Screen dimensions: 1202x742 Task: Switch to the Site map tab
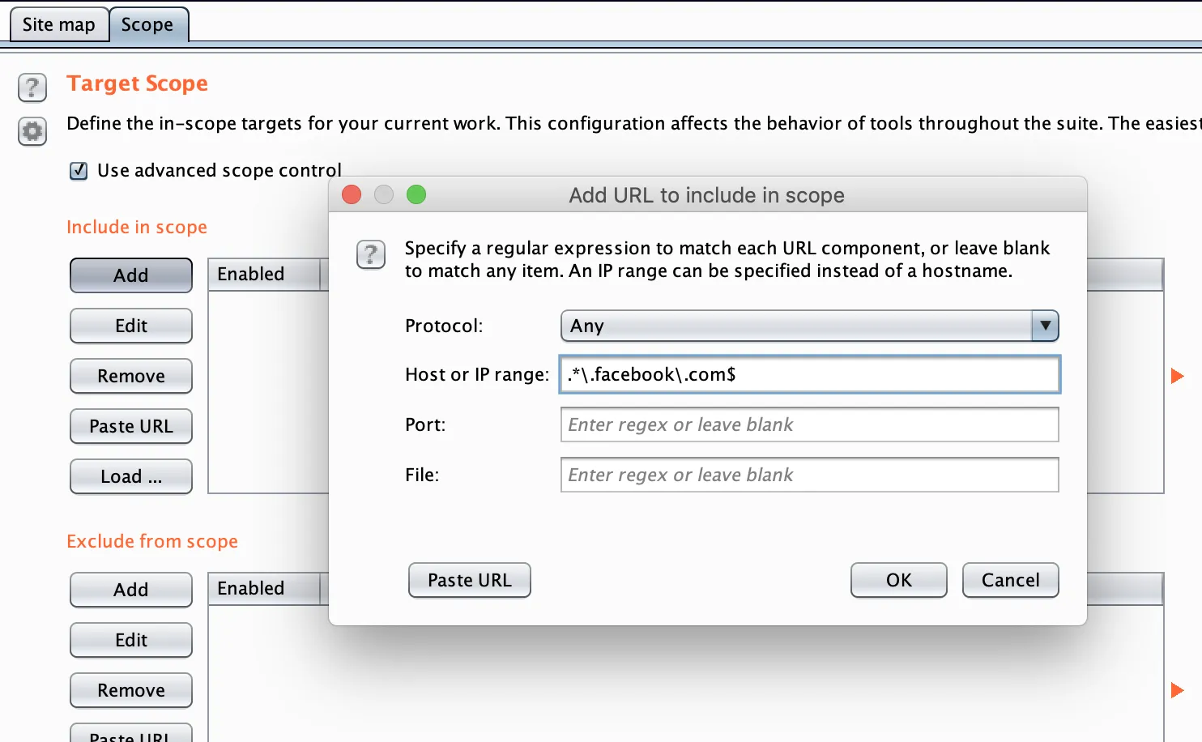tap(58, 25)
